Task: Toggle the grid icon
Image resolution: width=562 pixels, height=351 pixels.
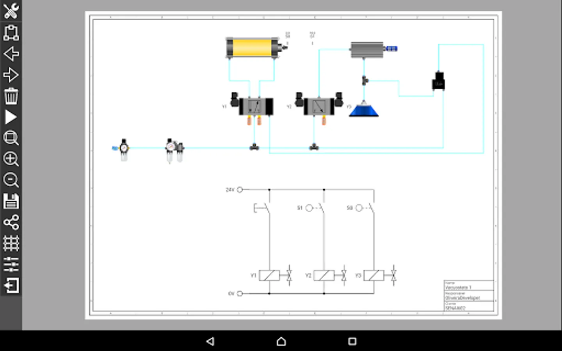Action: click(11, 243)
